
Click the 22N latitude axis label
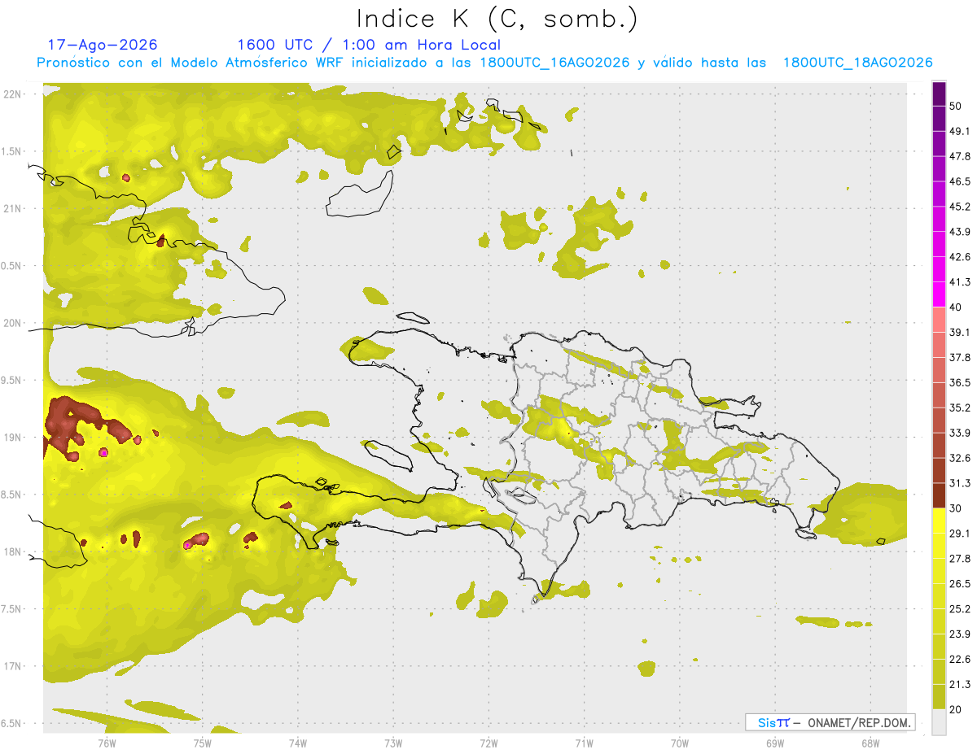tap(13, 94)
